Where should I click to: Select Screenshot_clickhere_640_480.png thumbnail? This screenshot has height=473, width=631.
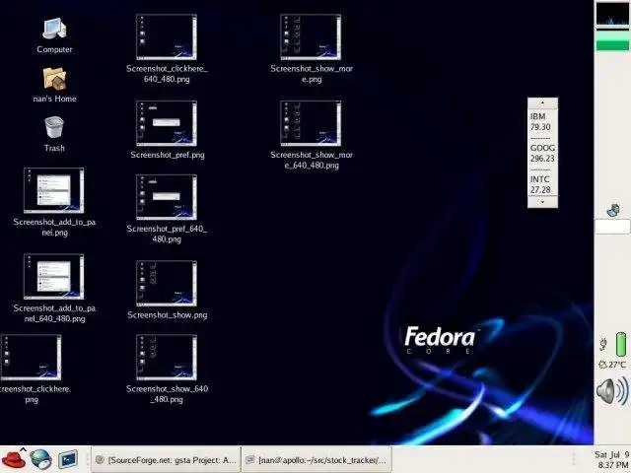(167, 37)
